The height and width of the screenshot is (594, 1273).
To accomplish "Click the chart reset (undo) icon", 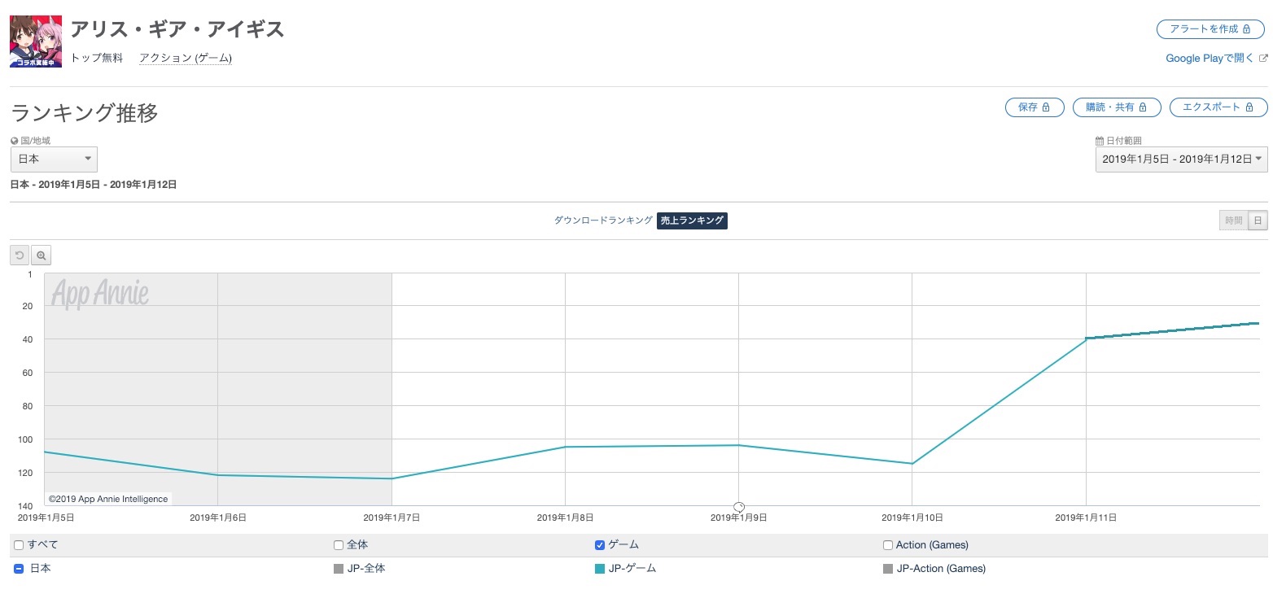I will click(x=20, y=256).
